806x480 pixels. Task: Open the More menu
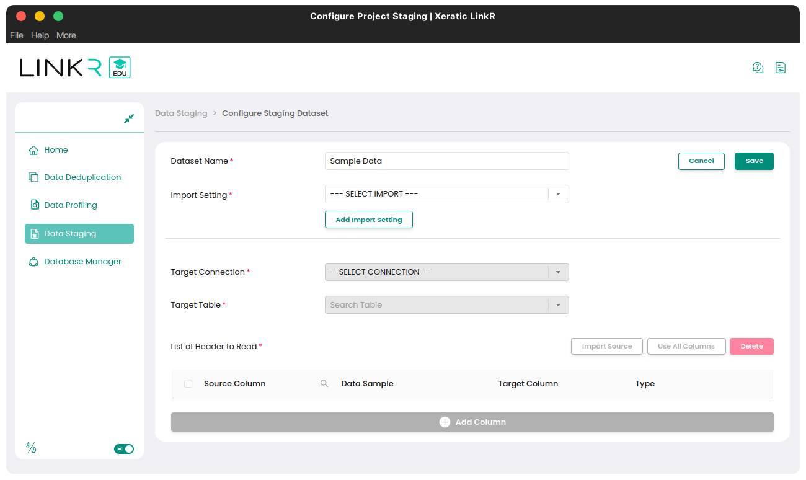click(66, 35)
